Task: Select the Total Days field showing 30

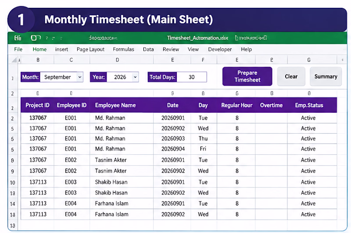Action: (x=192, y=77)
